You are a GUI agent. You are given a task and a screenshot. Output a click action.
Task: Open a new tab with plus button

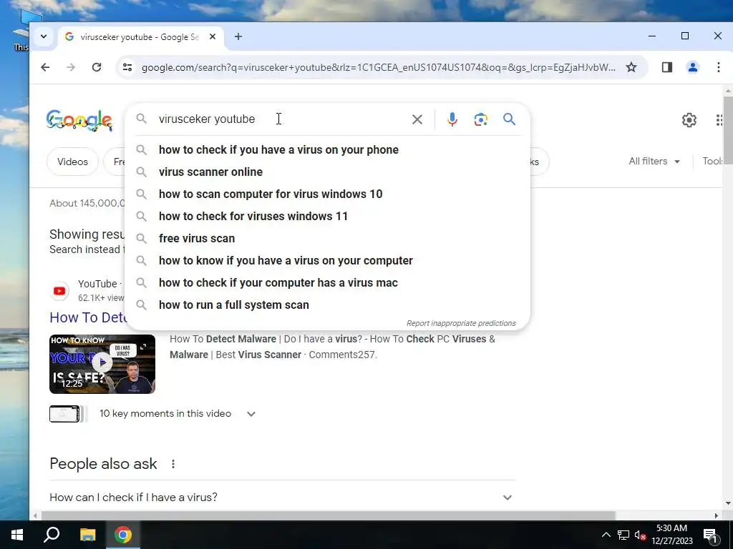point(238,36)
